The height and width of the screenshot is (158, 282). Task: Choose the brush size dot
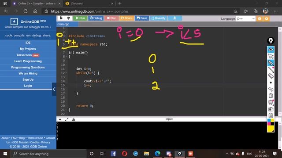(x=271, y=83)
